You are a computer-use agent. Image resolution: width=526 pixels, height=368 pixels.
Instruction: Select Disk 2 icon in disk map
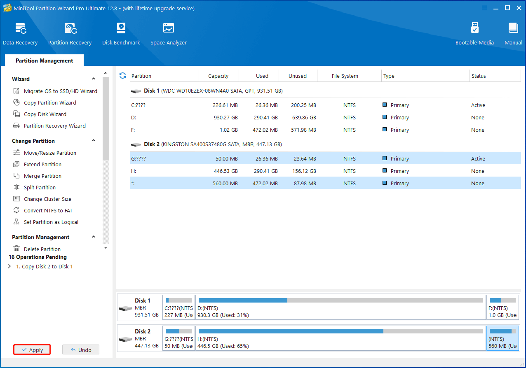[x=125, y=339]
